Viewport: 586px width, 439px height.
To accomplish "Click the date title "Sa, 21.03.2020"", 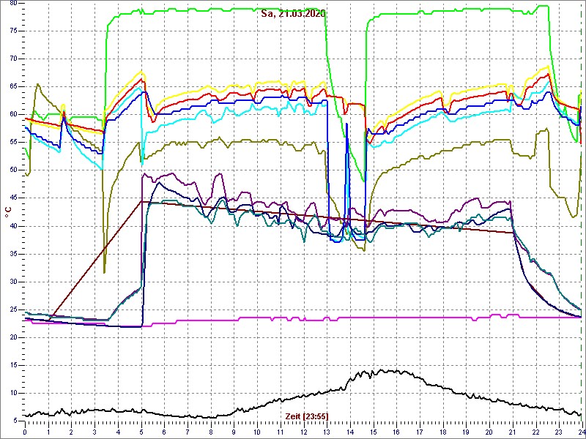I will tap(293, 14).
